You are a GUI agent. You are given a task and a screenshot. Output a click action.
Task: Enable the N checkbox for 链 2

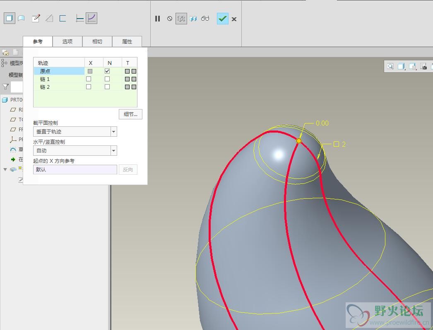pos(107,87)
